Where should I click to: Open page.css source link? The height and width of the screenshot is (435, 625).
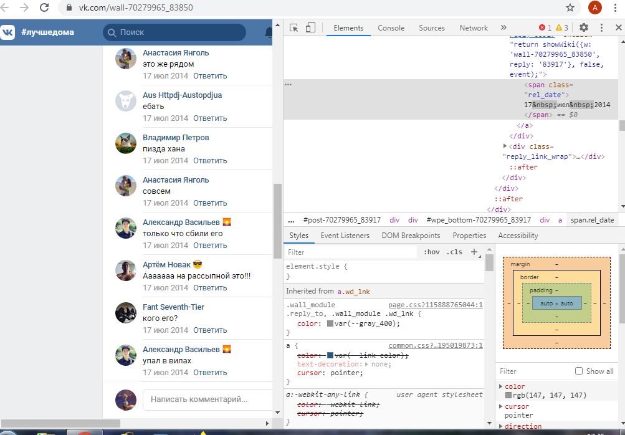point(436,305)
